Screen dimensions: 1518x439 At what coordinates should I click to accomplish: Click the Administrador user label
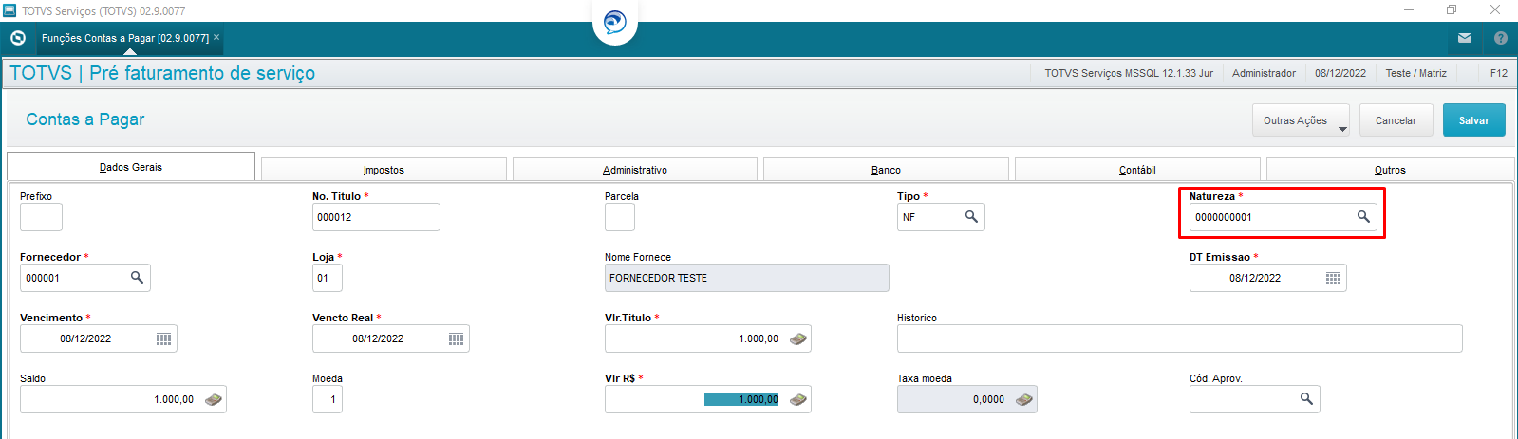click(x=1264, y=73)
